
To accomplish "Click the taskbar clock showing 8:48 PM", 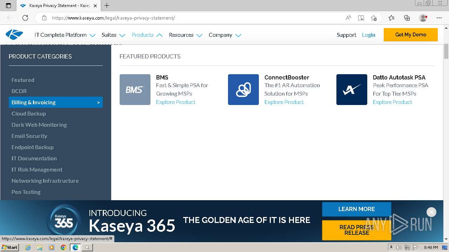I will tap(431, 247).
